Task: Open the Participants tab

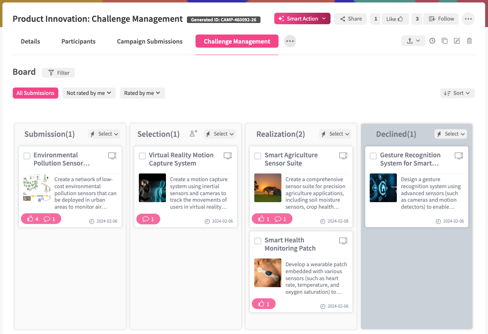Action: (x=78, y=41)
